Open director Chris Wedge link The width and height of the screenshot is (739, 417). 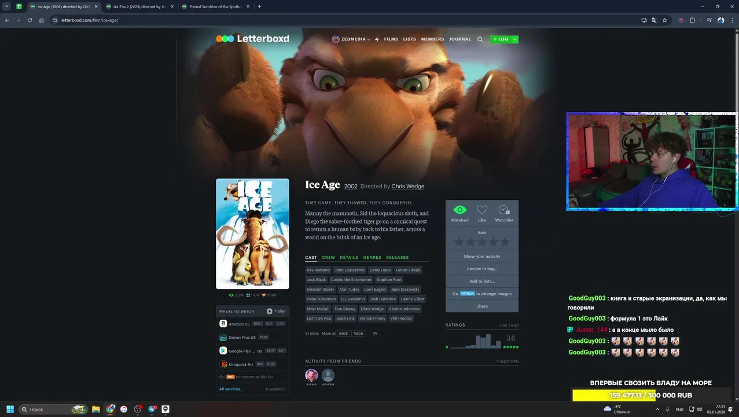[x=408, y=186]
